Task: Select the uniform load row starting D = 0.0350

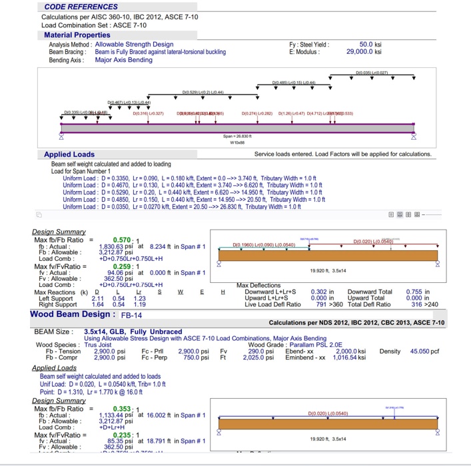Action: point(182,207)
